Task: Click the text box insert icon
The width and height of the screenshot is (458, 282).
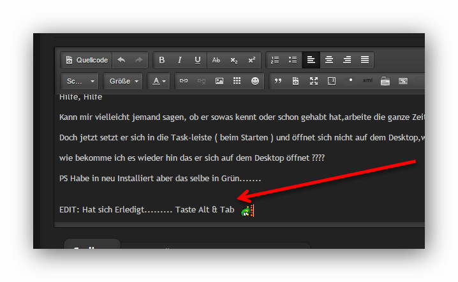Action: [x=332, y=81]
